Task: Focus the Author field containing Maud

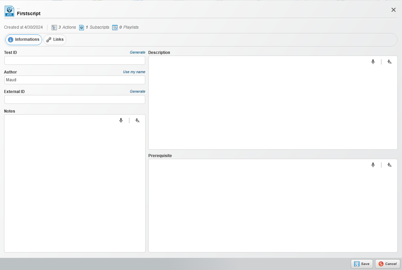Action: click(74, 80)
